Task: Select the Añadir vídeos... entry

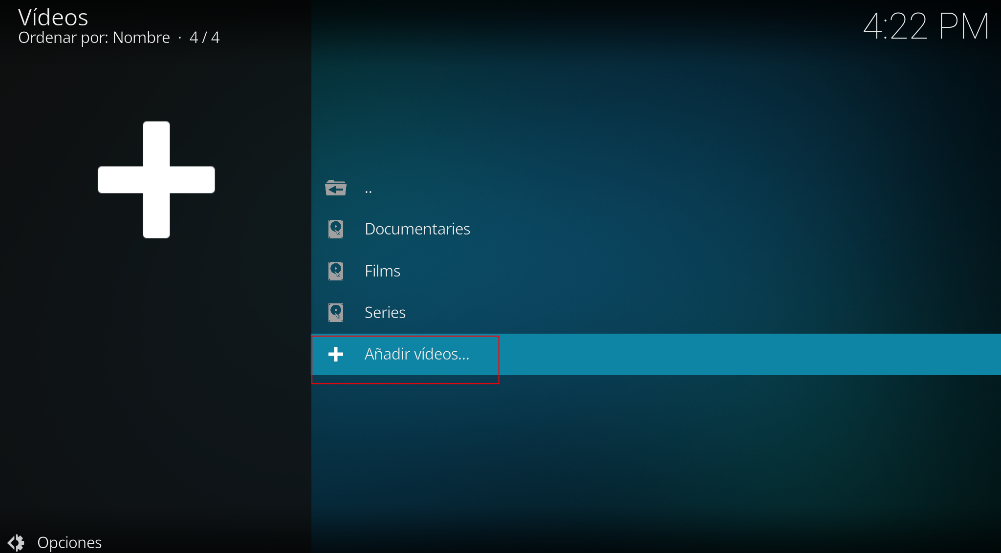Action: click(416, 354)
